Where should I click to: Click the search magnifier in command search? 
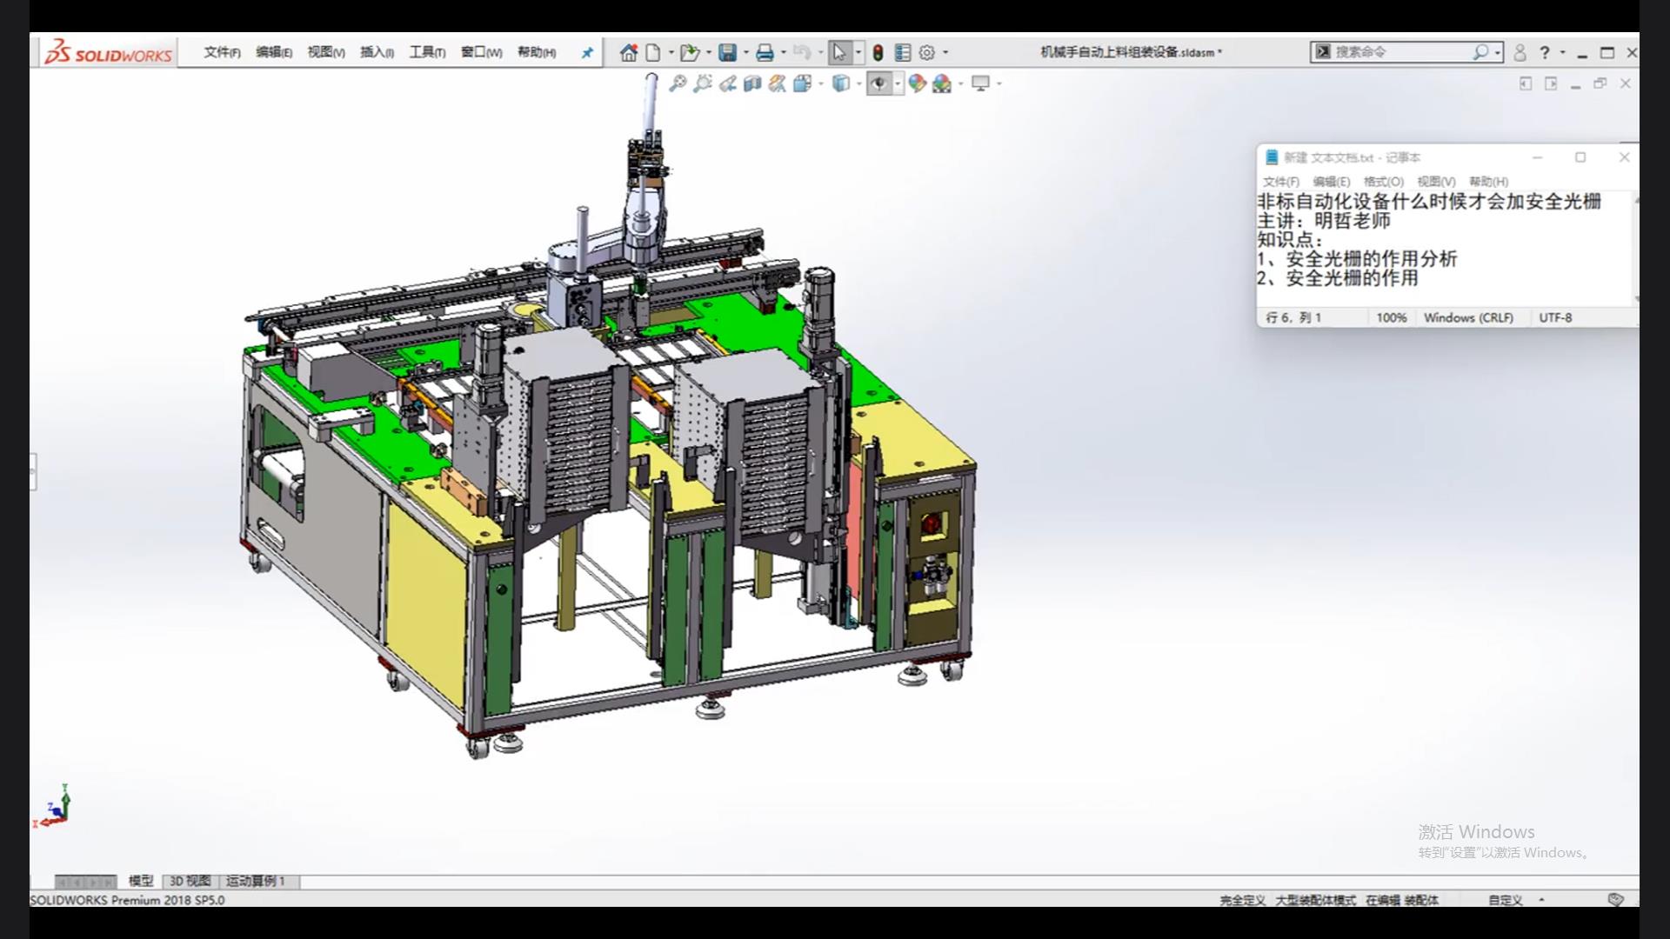pos(1480,52)
